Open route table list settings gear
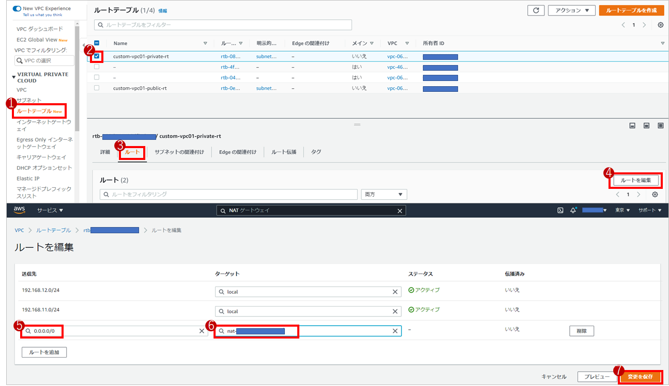Viewport: 669px width, 386px height. tap(660, 25)
